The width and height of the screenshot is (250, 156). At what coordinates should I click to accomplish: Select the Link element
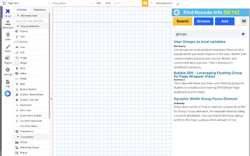click(31, 52)
